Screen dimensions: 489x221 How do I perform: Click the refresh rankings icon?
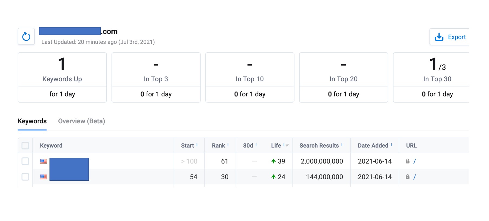pyautogui.click(x=26, y=36)
